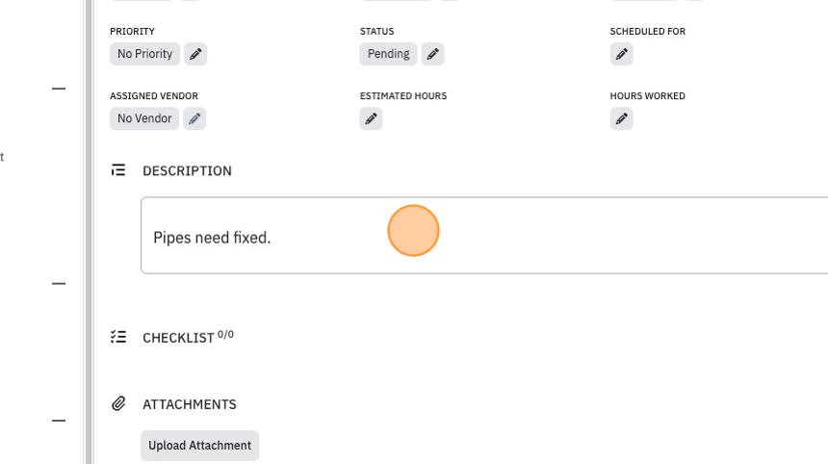The height and width of the screenshot is (464, 828).
Task: Edit hours worked pencil icon
Action: point(622,118)
